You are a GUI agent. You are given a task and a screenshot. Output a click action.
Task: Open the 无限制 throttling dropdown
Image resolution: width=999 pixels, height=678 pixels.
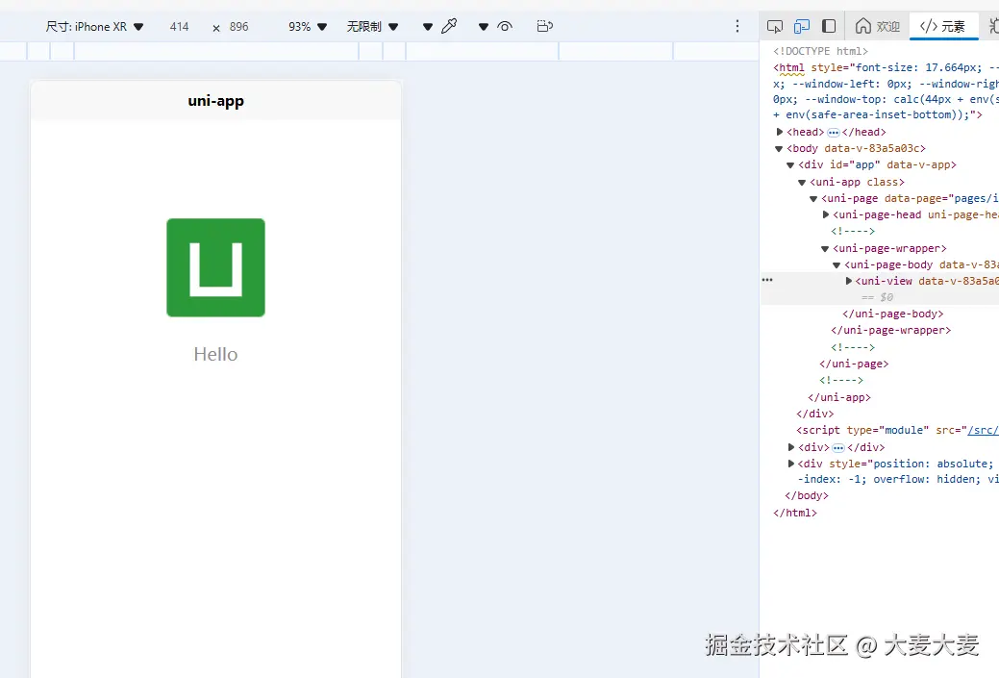click(373, 27)
